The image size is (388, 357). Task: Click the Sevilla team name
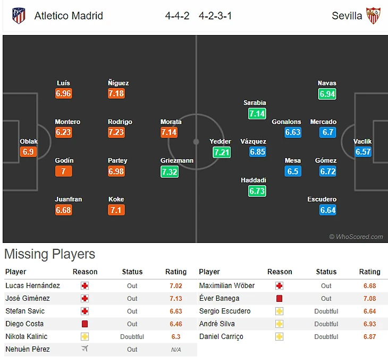point(347,16)
